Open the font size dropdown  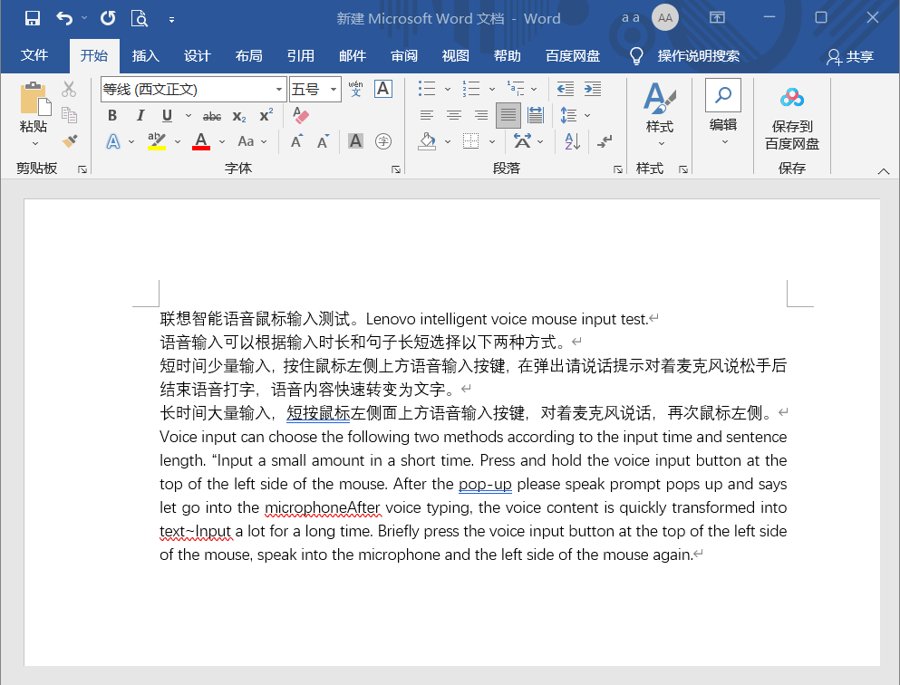pos(331,89)
